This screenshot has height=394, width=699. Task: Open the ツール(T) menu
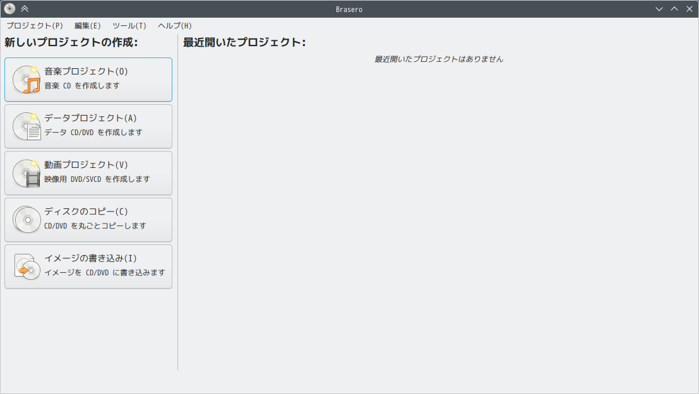[129, 25]
